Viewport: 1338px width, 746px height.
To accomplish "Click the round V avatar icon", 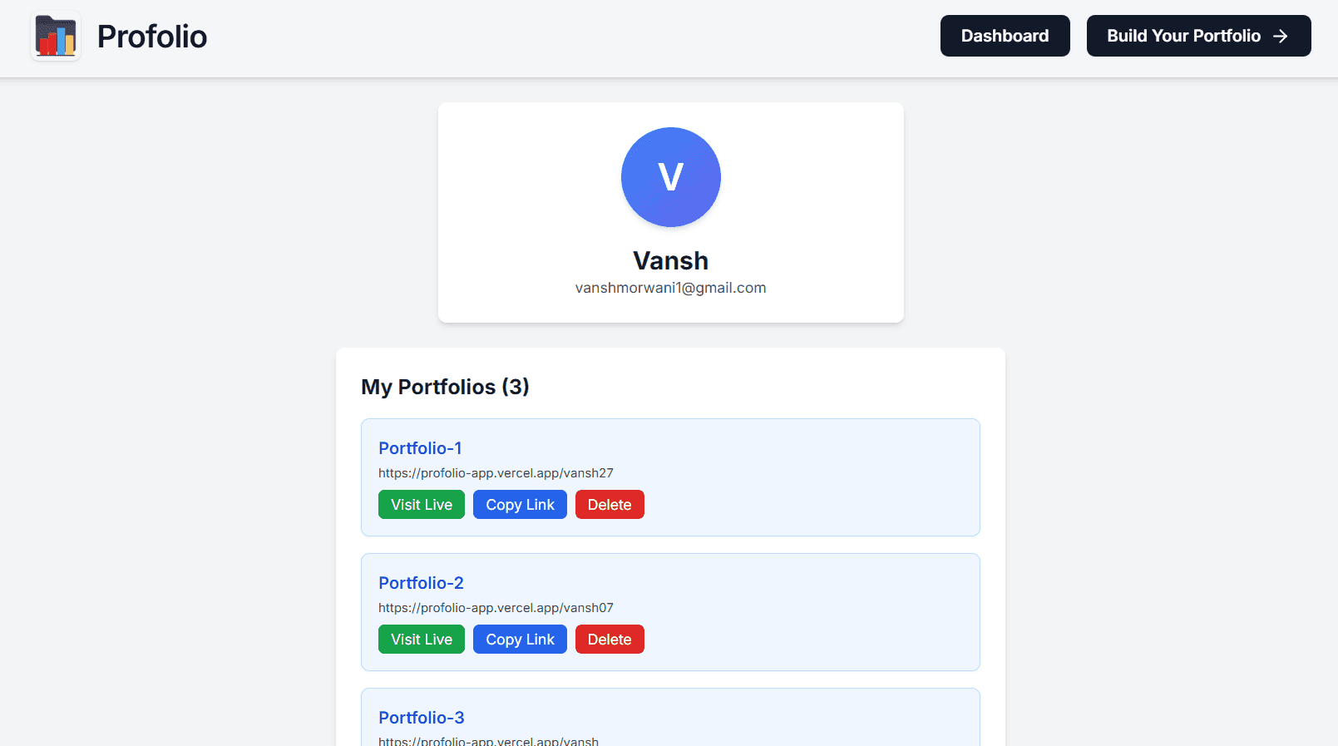I will [x=670, y=177].
